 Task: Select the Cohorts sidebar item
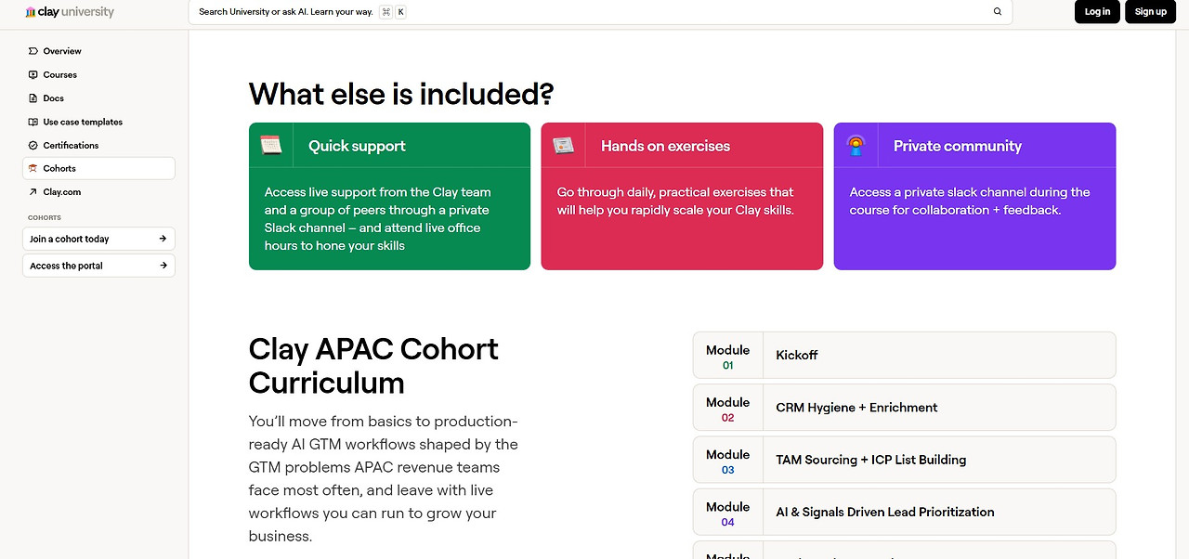pyautogui.click(x=98, y=168)
